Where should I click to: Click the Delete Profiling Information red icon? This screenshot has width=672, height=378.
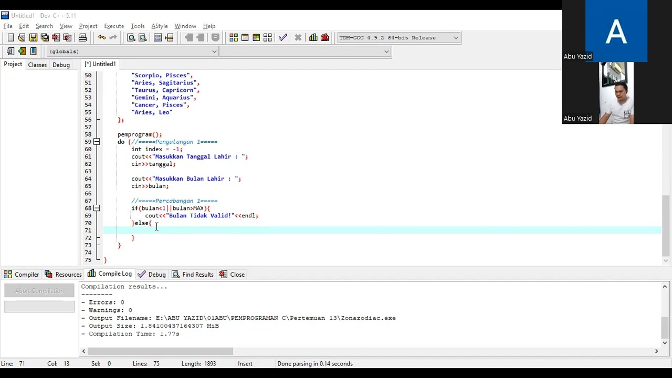tap(324, 37)
